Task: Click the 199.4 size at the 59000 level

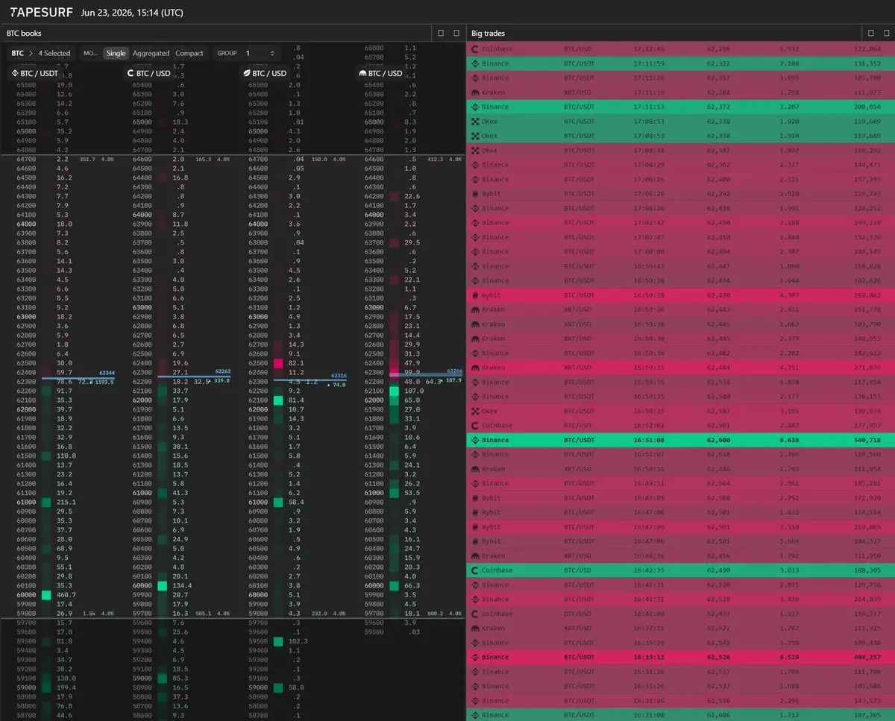Action: click(x=66, y=687)
